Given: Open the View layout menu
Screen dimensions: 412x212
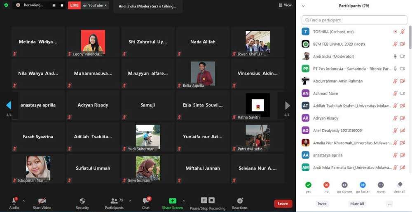Looking at the screenshot, I should [x=285, y=5].
